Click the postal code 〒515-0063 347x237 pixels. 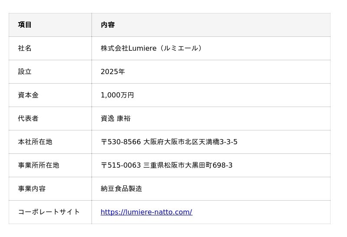click(x=121, y=165)
